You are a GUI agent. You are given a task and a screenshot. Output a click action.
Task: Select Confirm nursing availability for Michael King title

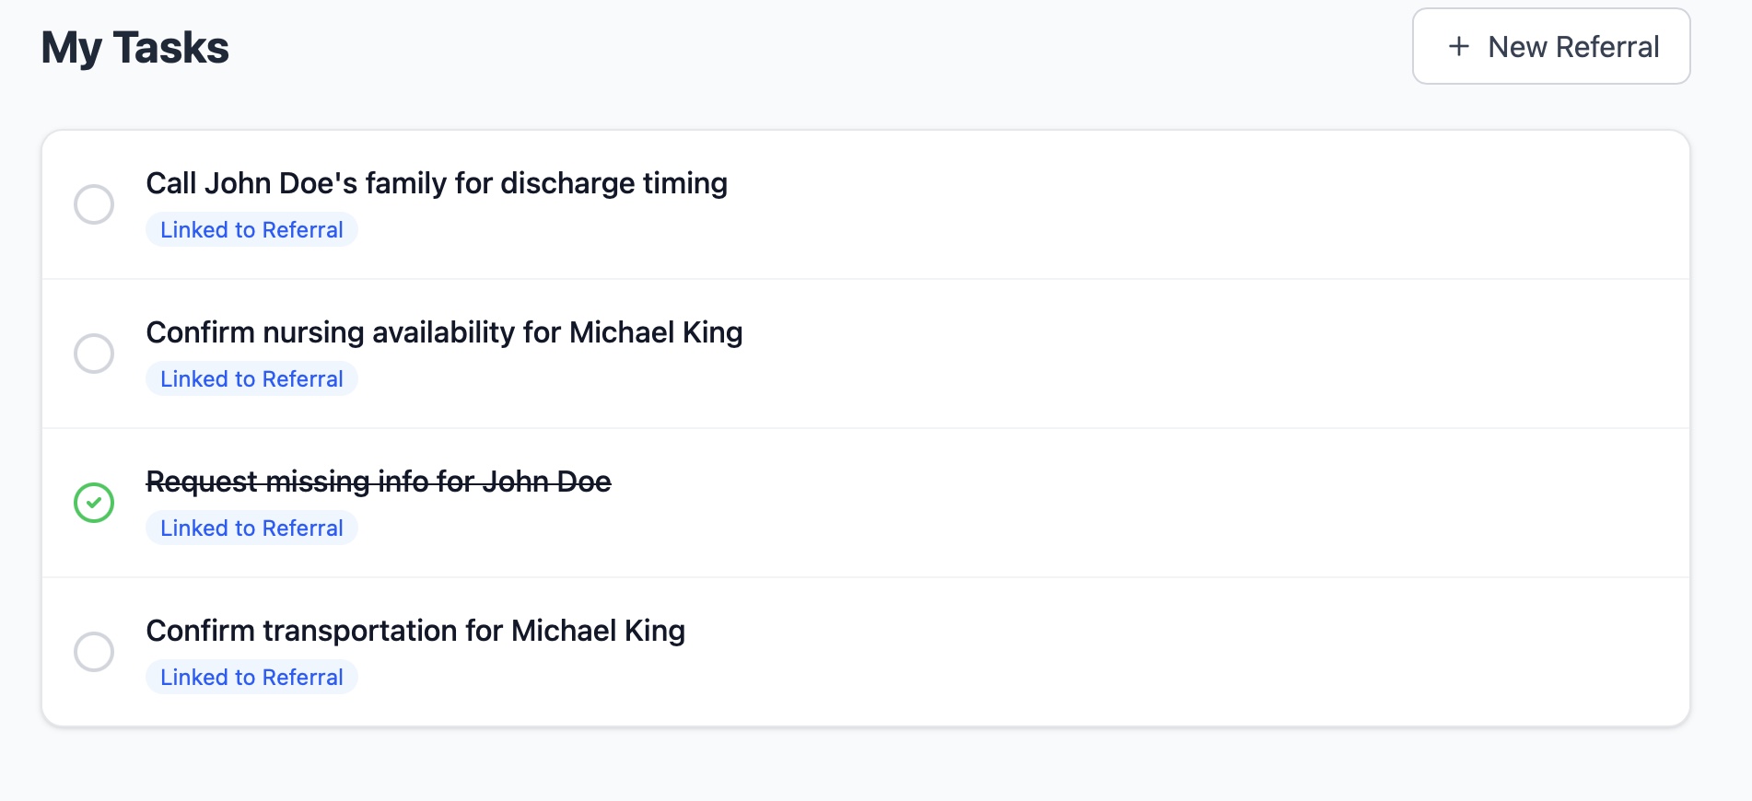tap(444, 332)
